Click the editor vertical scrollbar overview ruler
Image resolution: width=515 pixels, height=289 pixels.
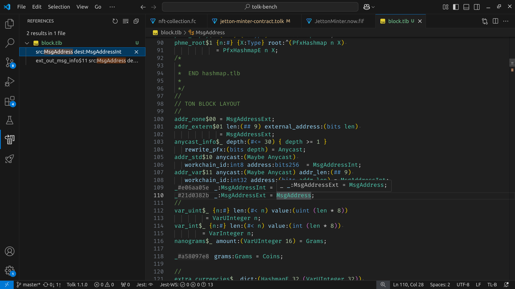pyautogui.click(x=512, y=159)
